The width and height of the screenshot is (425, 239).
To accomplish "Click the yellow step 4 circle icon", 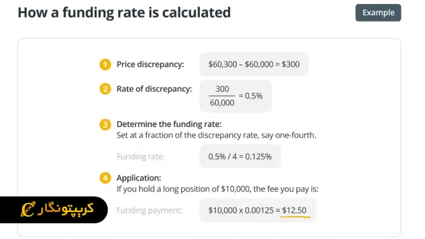I will [105, 178].
